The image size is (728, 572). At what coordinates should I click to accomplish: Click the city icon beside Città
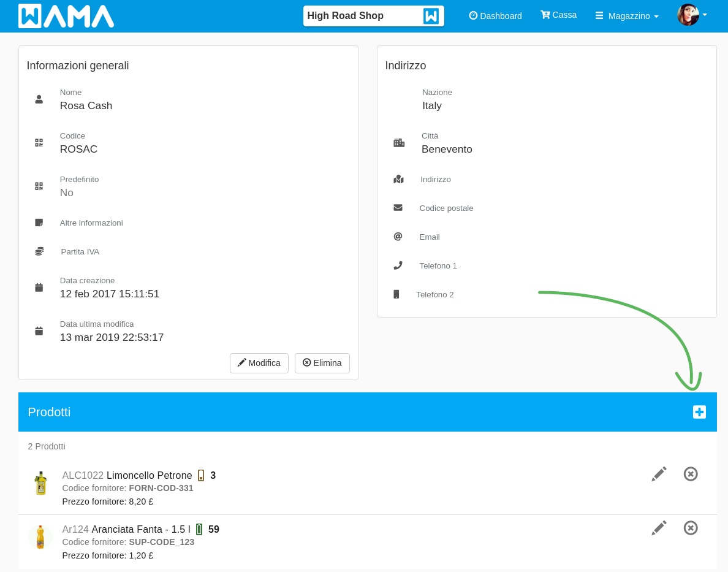coord(399,143)
